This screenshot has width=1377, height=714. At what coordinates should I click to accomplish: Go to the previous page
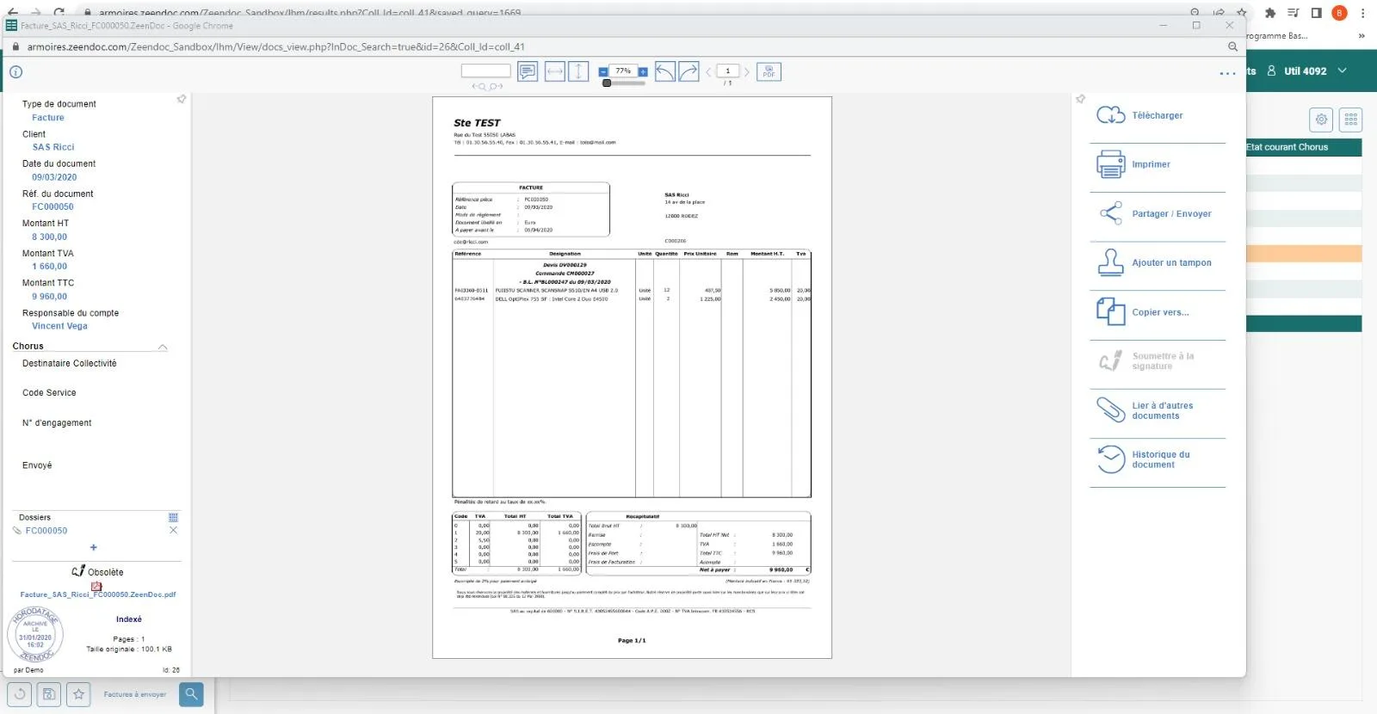click(x=708, y=71)
